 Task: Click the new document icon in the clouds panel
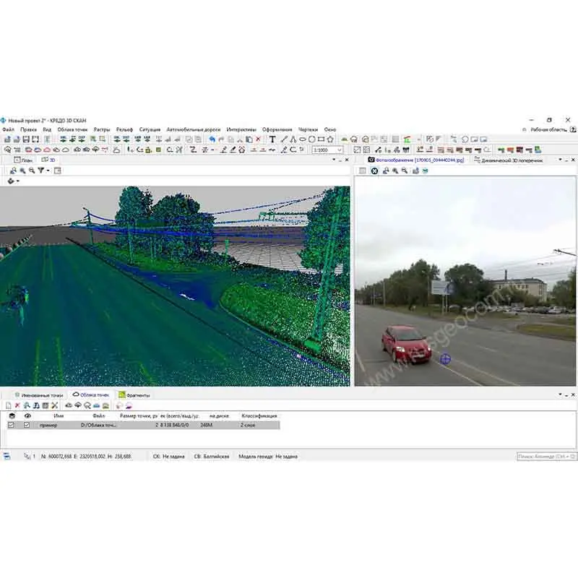[x=8, y=406]
